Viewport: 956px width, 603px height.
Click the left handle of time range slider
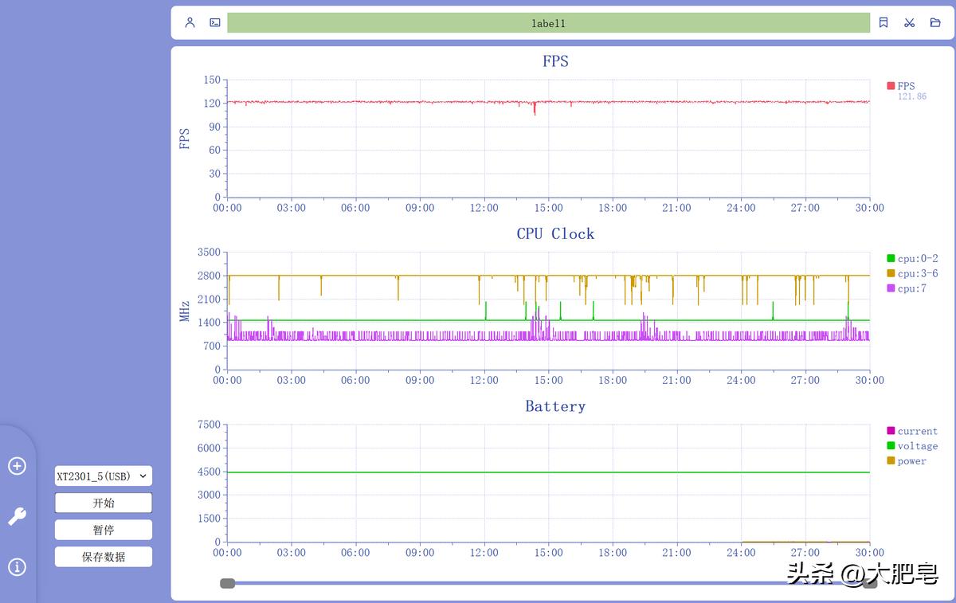point(228,583)
